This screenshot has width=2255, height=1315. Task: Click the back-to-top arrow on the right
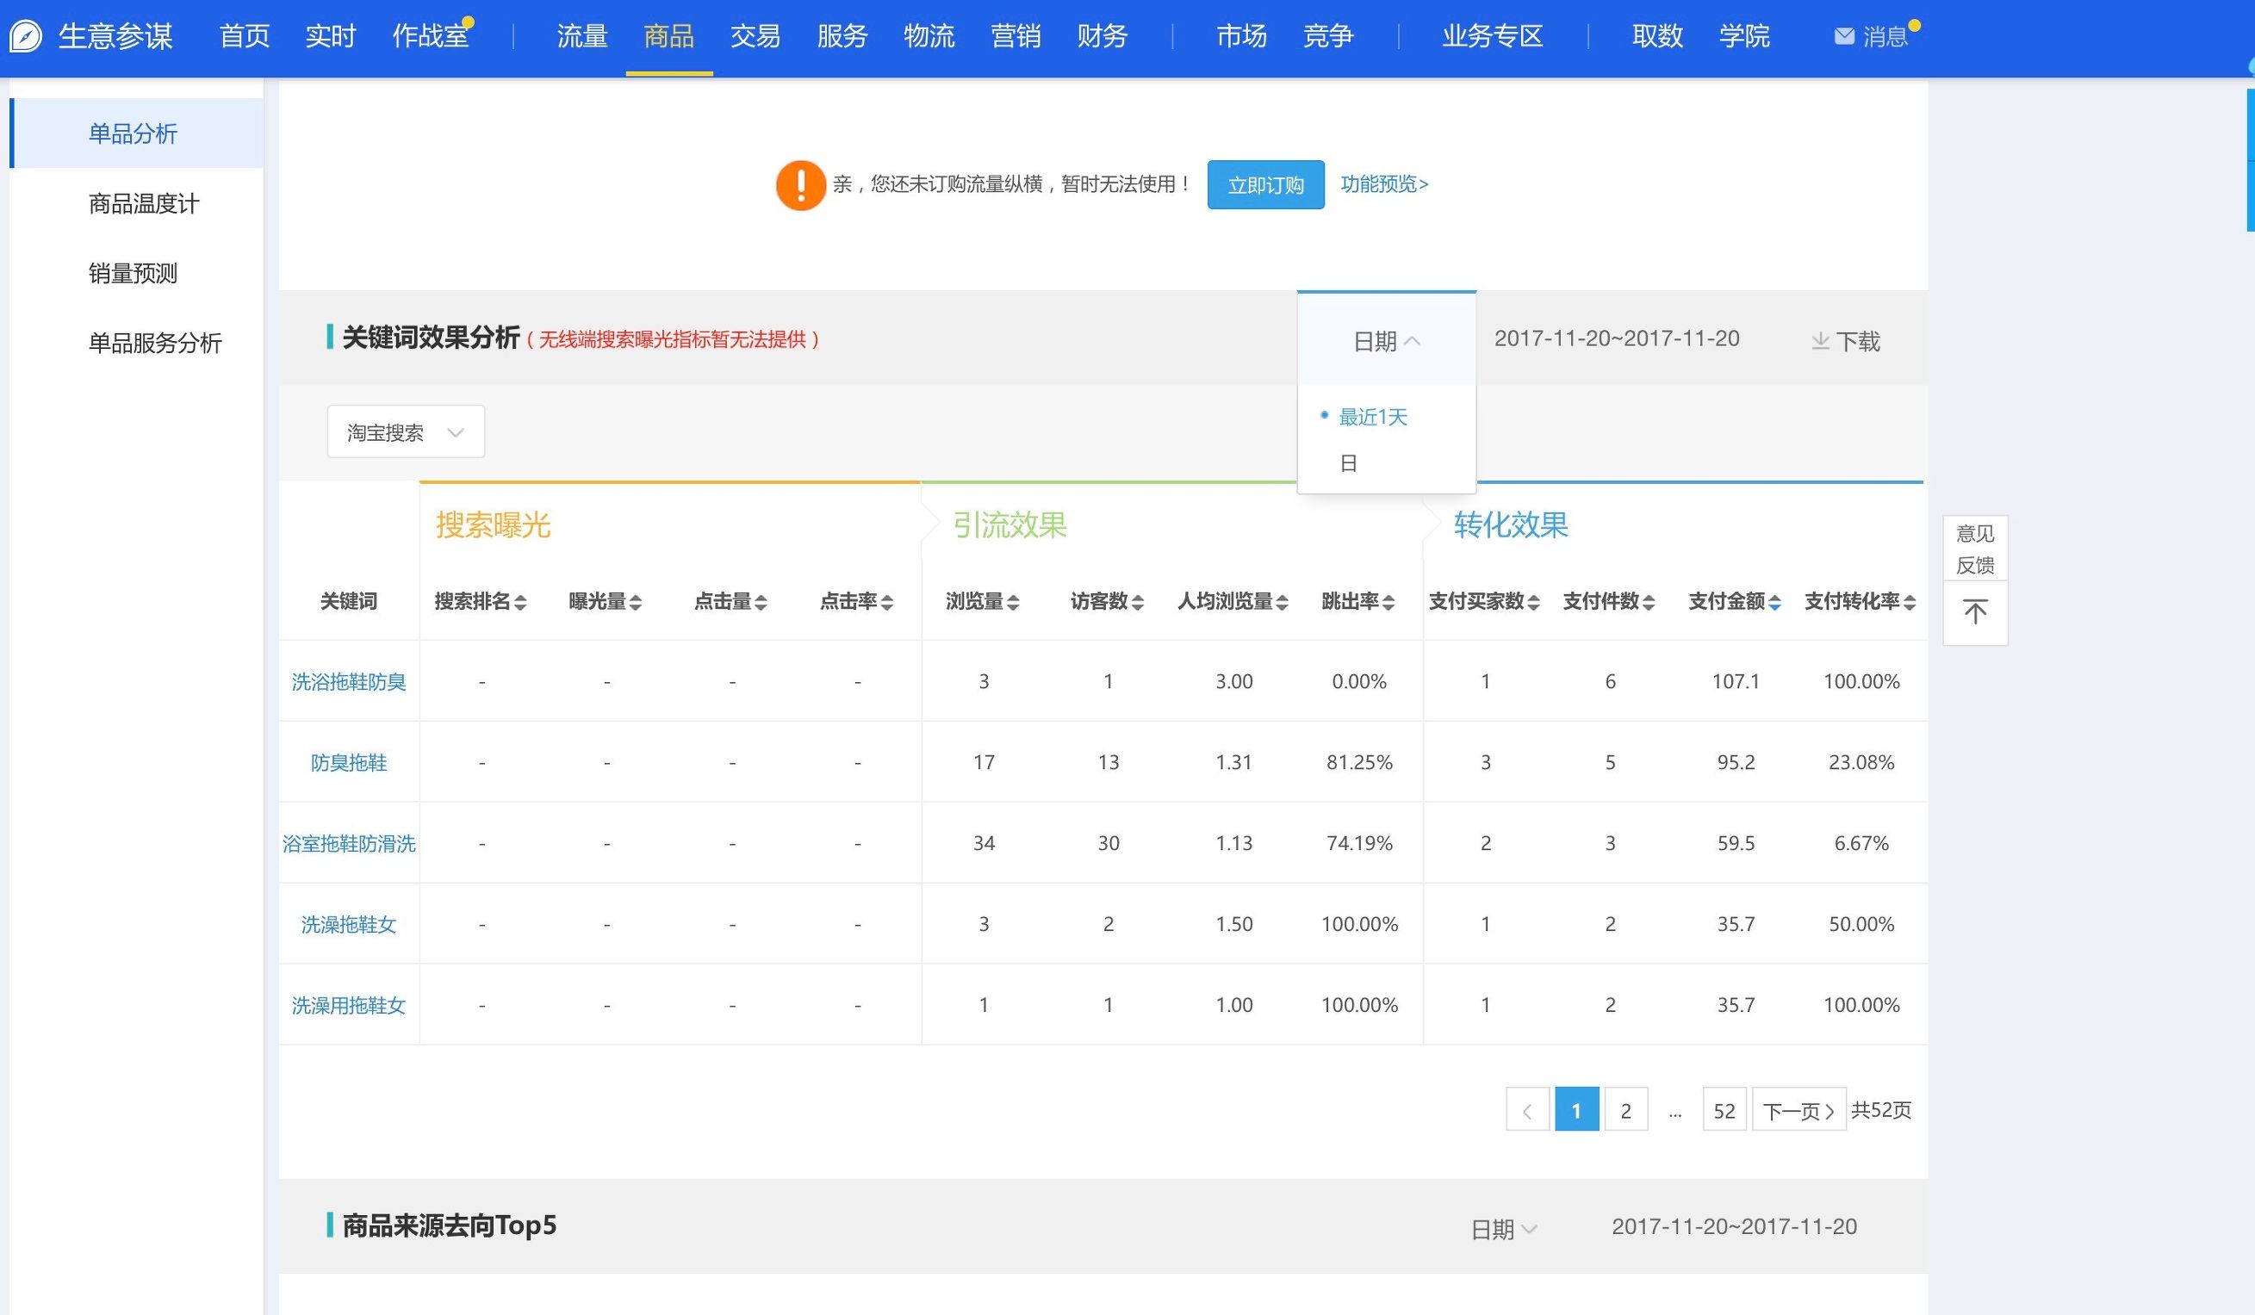1975,612
